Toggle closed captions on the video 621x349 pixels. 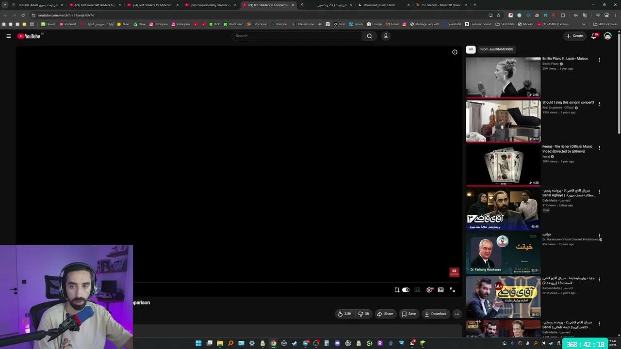coord(417,290)
